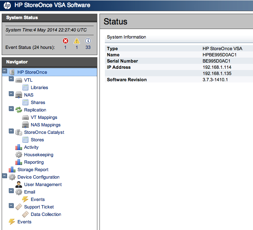Collapse the Email tree node
253x230 pixels.
click(11, 191)
